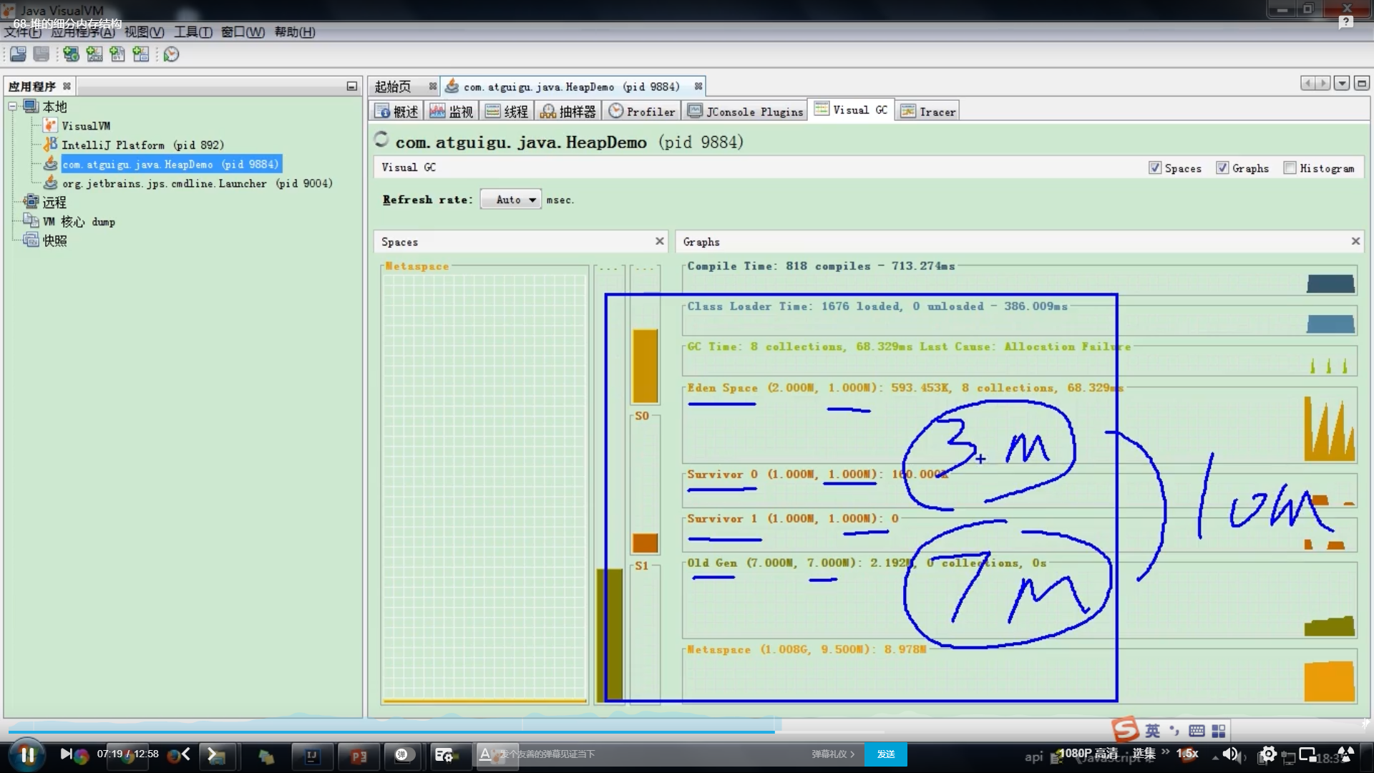The height and width of the screenshot is (773, 1374).
Task: Minimize the 应用程序 panel
Action: click(351, 86)
